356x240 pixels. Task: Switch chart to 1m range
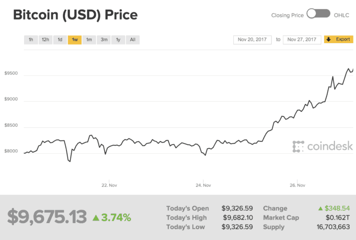tap(89, 39)
